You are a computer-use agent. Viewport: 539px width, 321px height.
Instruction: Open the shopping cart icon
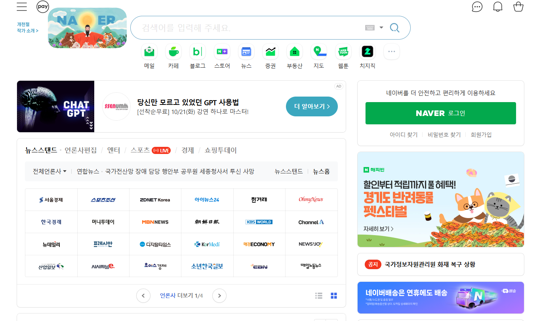tap(518, 7)
